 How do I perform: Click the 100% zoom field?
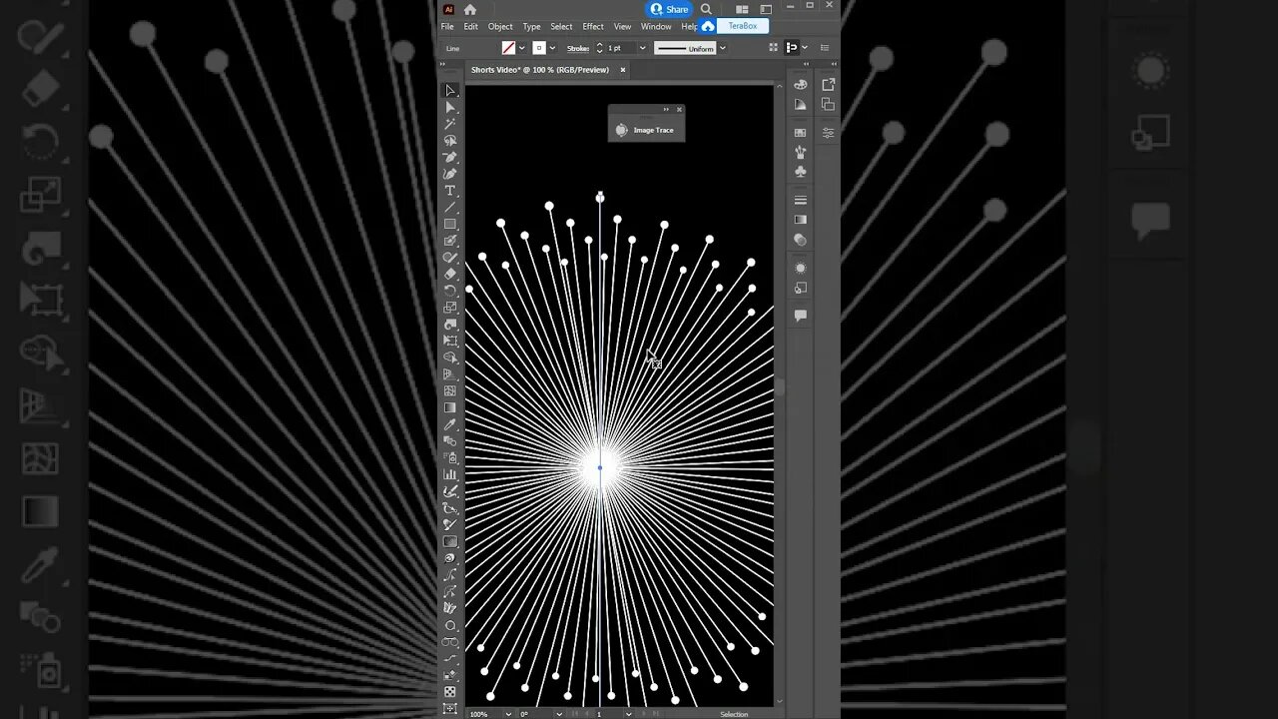pyautogui.click(x=484, y=714)
